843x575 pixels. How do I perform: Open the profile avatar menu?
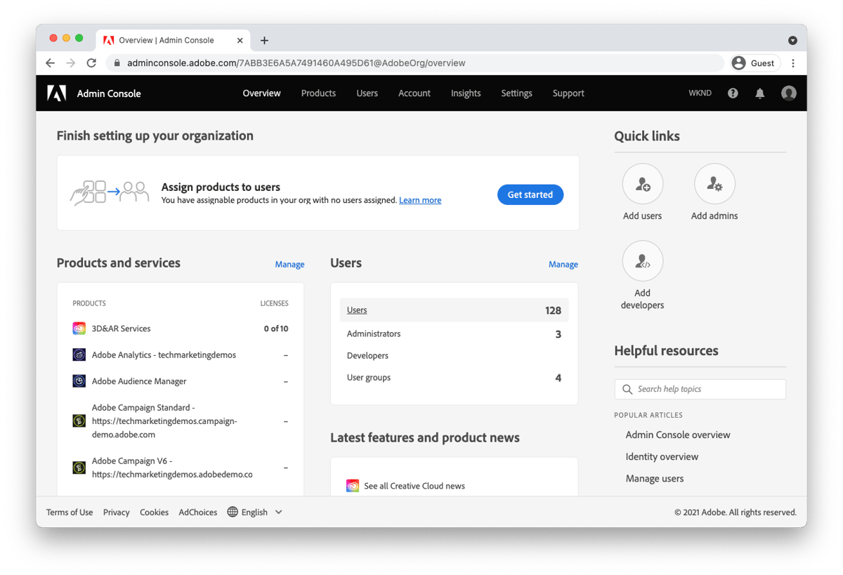pos(788,93)
